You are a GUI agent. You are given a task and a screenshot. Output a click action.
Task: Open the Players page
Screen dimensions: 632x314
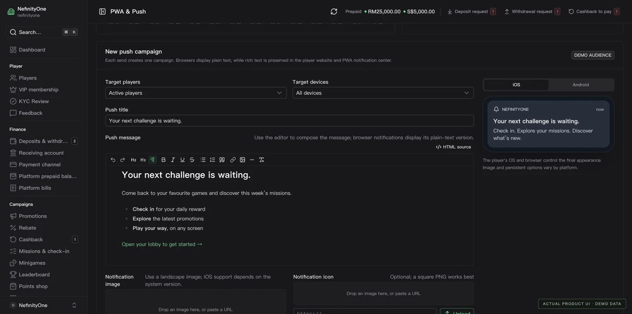coord(43,78)
